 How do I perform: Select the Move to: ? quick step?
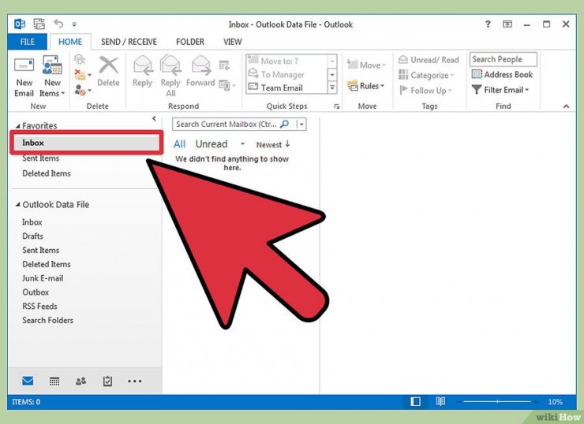286,61
